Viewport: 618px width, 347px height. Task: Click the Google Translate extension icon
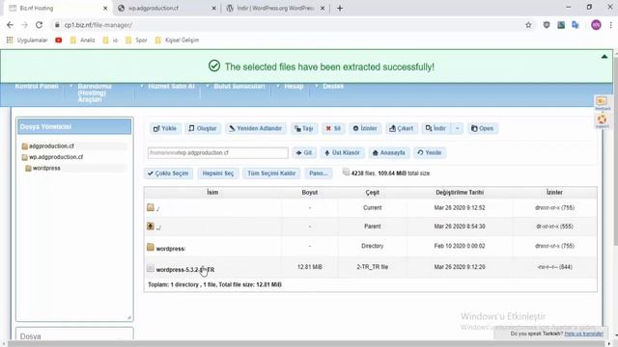pyautogui.click(x=576, y=25)
